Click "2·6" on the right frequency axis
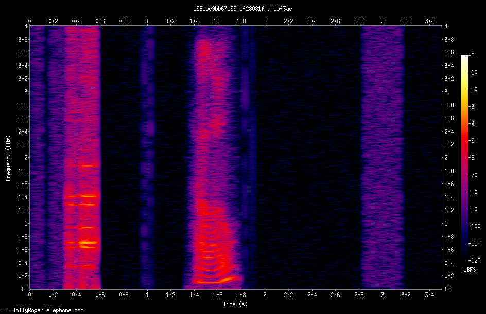 point(449,118)
